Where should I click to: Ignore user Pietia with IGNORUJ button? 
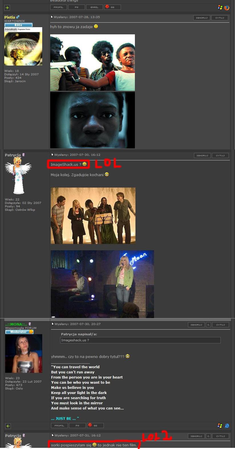pos(202,18)
